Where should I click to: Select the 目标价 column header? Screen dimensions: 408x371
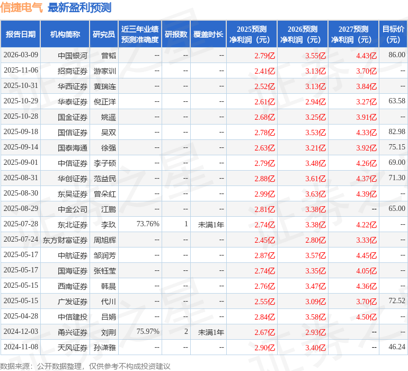[393, 34]
